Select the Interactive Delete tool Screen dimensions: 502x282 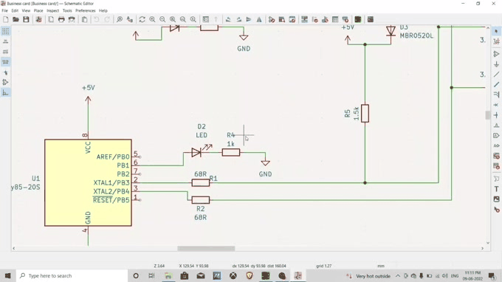coord(496,210)
